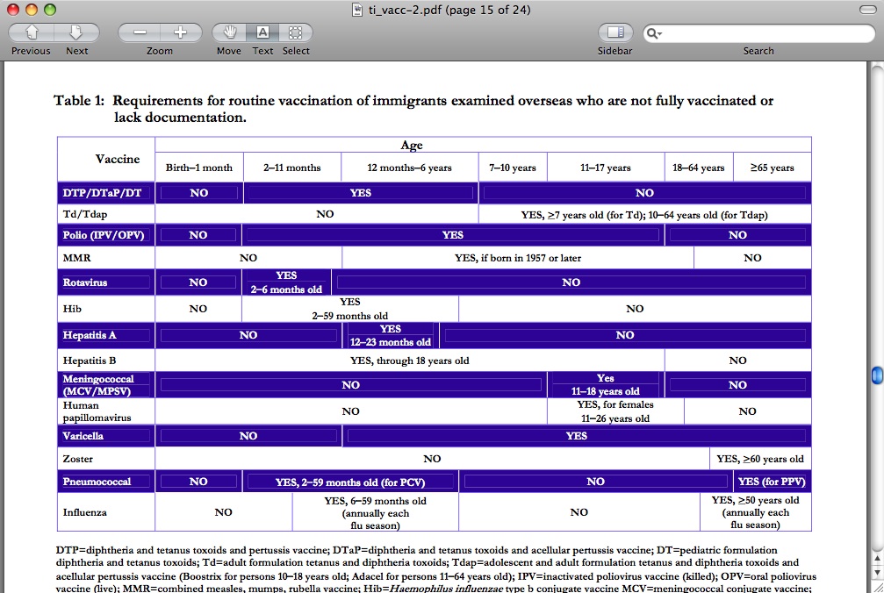The height and width of the screenshot is (593, 884).
Task: Click the 'Birth–1 month' age column header
Action: (199, 168)
